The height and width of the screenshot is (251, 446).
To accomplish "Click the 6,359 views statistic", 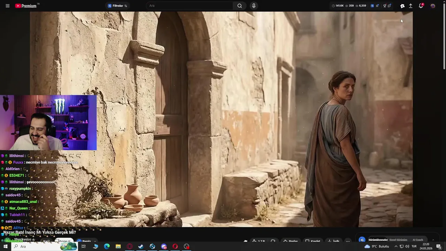I will click(x=361, y=6).
